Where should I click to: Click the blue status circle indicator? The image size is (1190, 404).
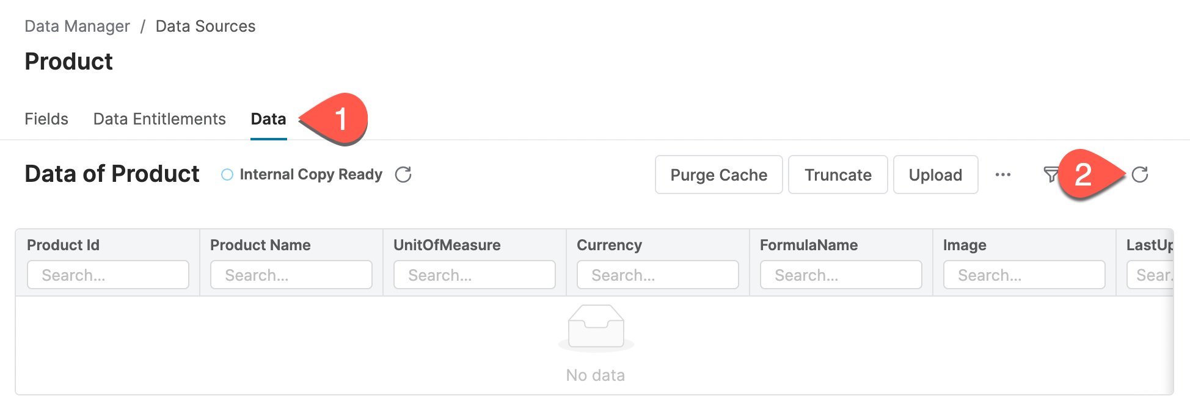pos(227,175)
